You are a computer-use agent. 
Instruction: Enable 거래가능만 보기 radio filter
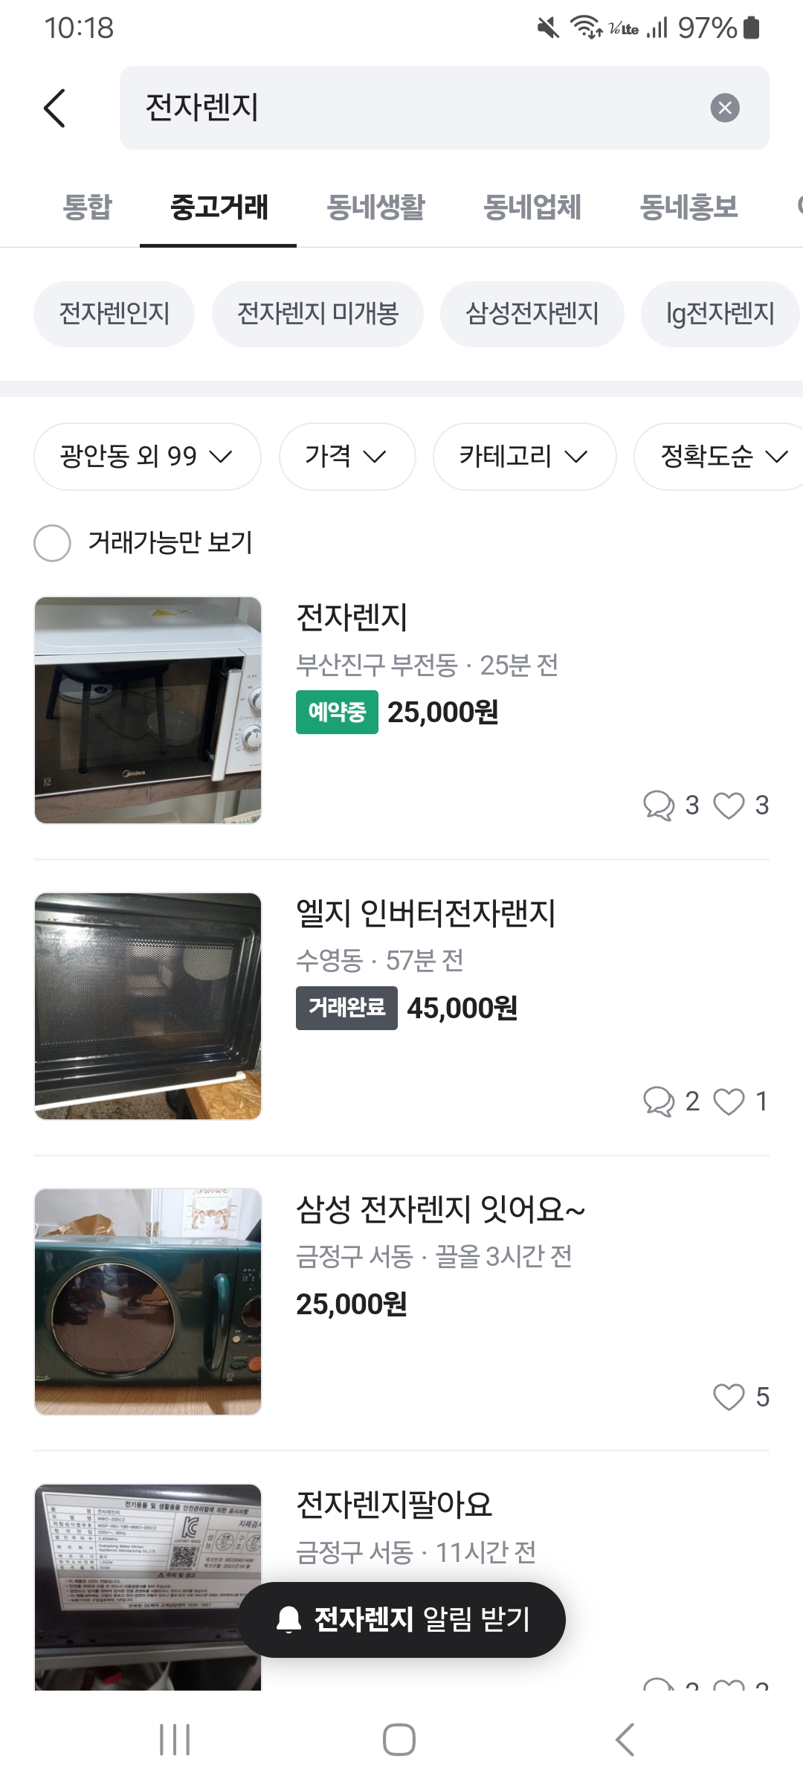click(53, 543)
